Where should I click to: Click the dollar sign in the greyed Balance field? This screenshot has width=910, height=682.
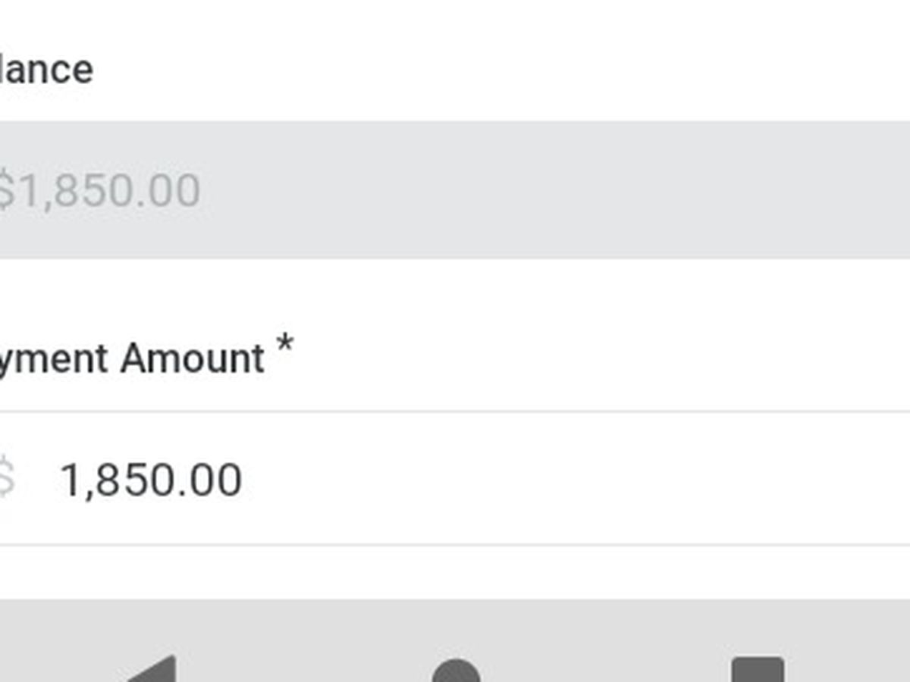(5, 189)
